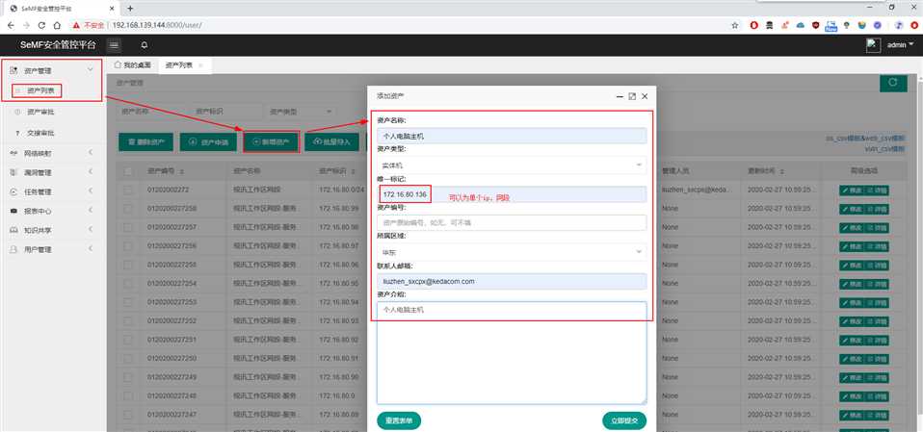The width and height of the screenshot is (923, 432).
Task: Bookmark page with star icon
Action: [x=735, y=25]
